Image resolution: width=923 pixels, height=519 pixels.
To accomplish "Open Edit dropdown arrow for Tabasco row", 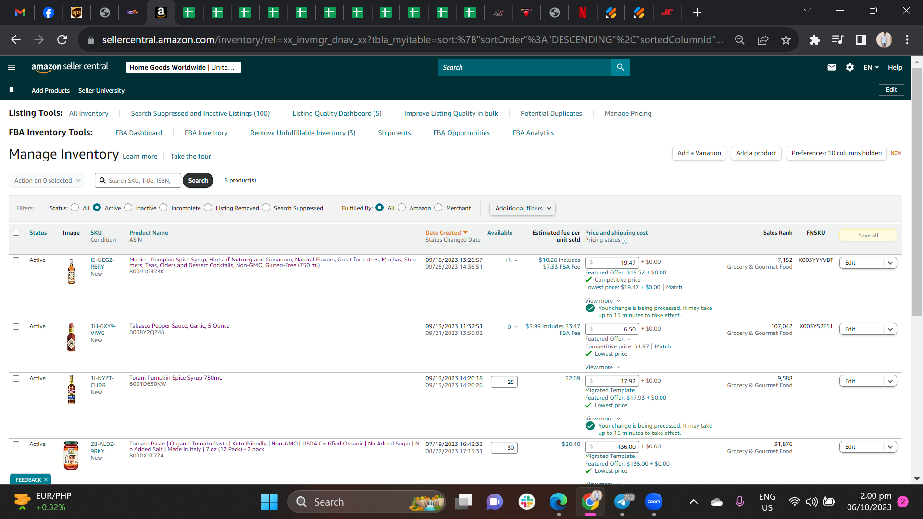I will (x=890, y=329).
